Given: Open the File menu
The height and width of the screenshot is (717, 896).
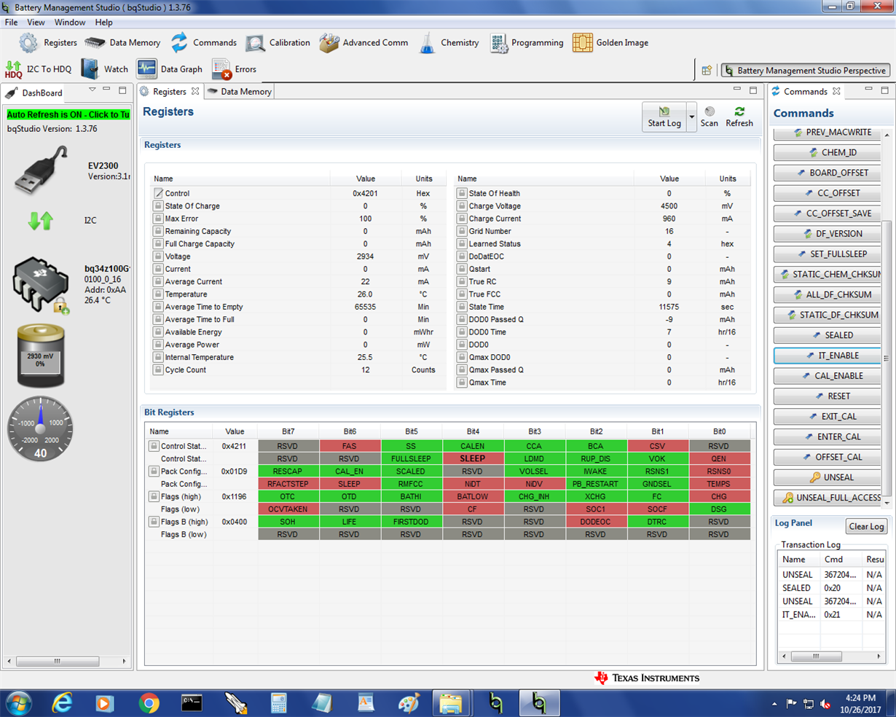Looking at the screenshot, I should [12, 23].
